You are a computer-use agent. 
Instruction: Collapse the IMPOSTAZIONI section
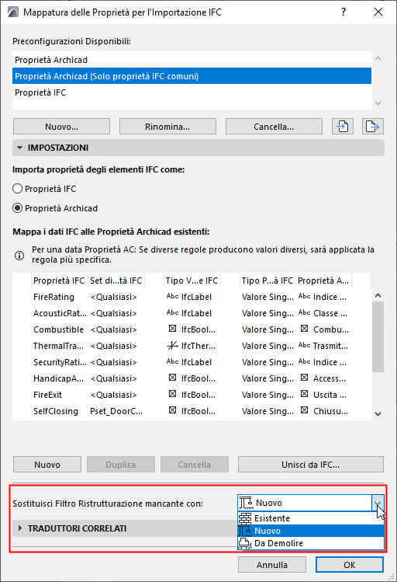pyautogui.click(x=19, y=148)
